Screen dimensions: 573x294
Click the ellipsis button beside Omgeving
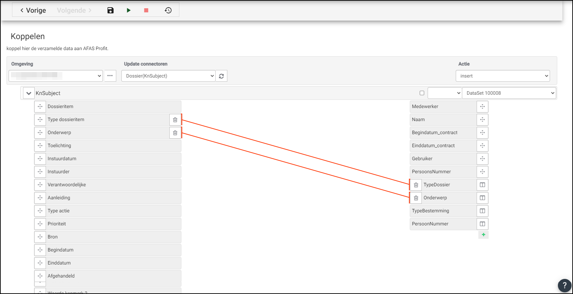click(x=110, y=76)
